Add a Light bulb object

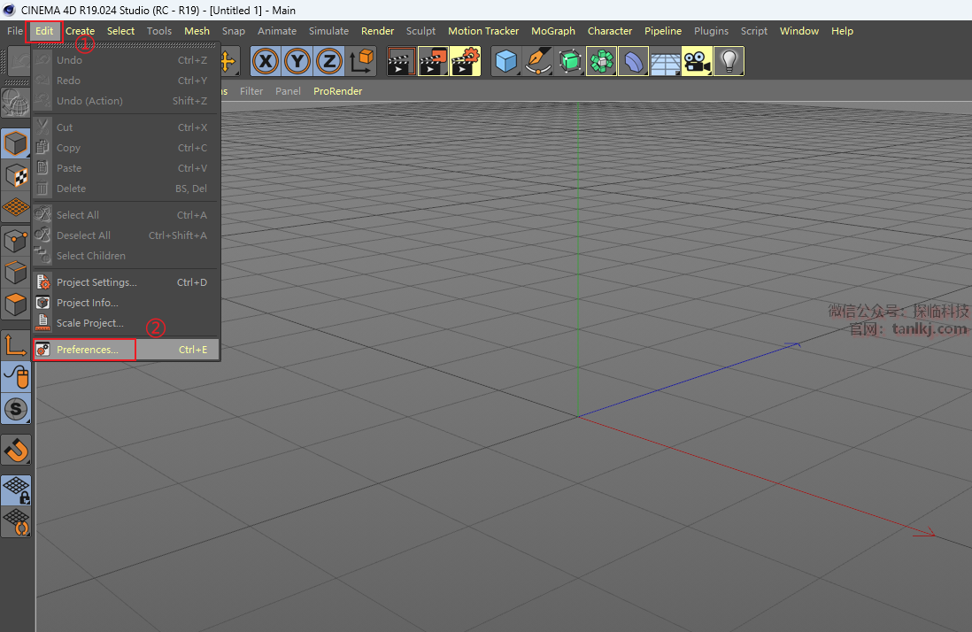729,61
